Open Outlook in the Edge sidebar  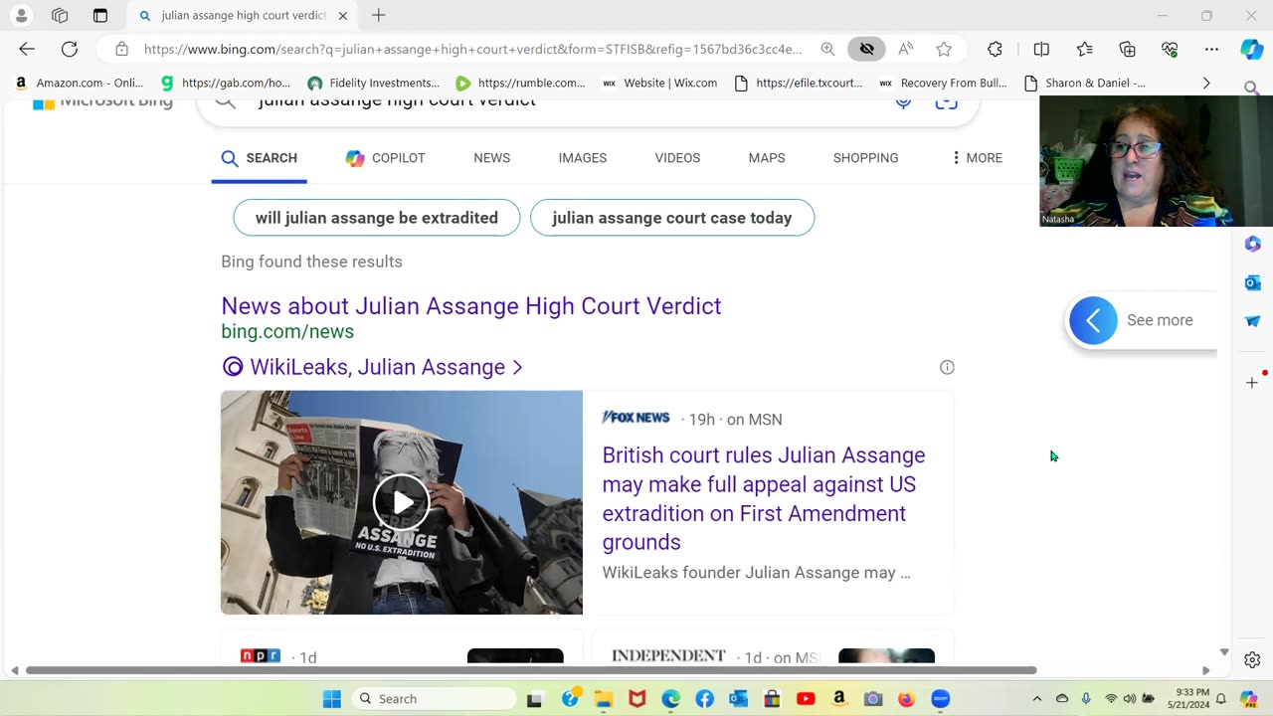[x=1252, y=282]
